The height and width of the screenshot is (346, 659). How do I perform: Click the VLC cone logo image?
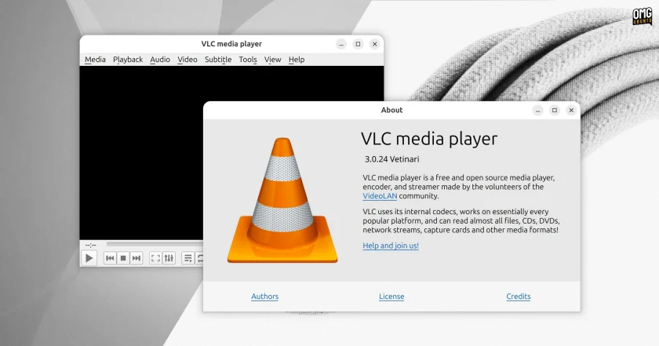[x=282, y=201]
